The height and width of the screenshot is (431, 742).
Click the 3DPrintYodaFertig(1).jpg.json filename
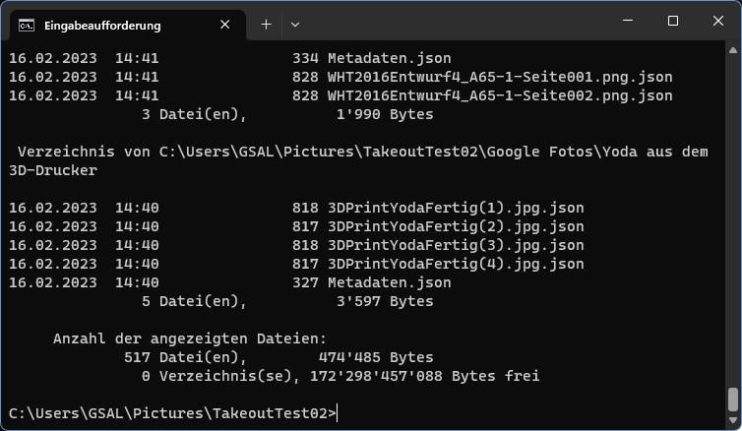(x=456, y=209)
